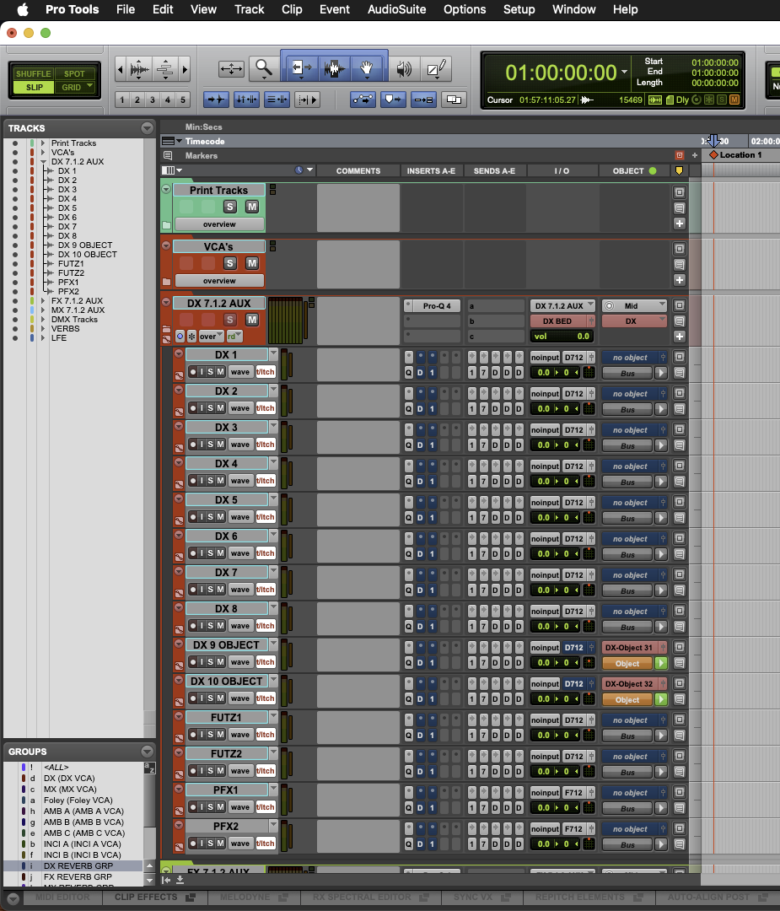780x911 pixels.
Task: Select the Selector waveform tool
Action: coord(334,69)
